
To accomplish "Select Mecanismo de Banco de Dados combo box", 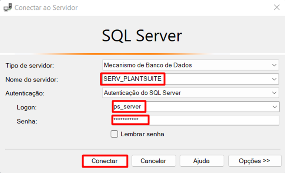I will click(190, 65).
